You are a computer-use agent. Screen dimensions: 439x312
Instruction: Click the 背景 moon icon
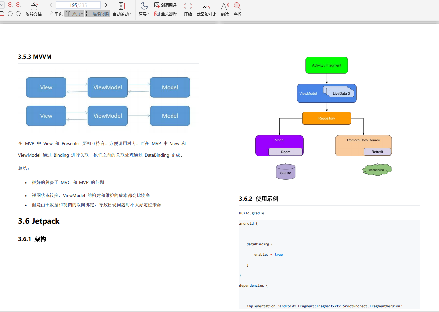(144, 6)
